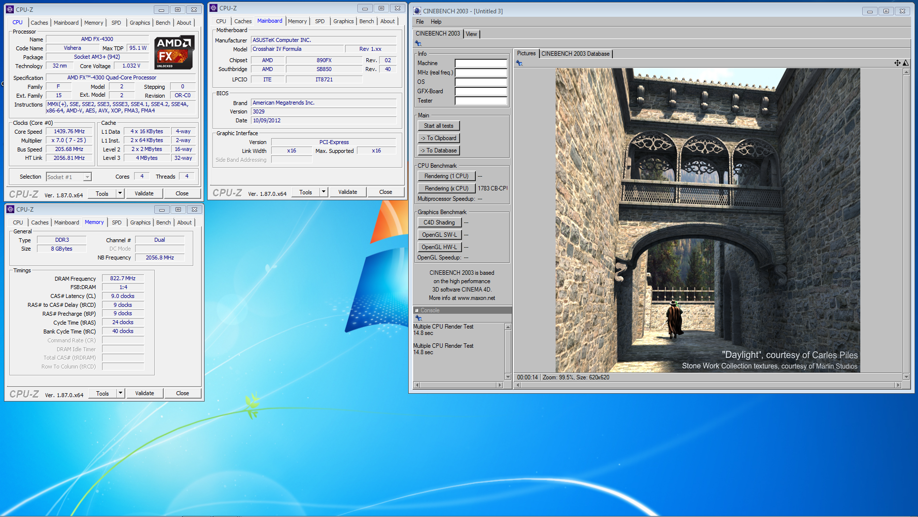Click the CPU-Z title icon of CPU window
918x517 pixels.
(x=10, y=9)
